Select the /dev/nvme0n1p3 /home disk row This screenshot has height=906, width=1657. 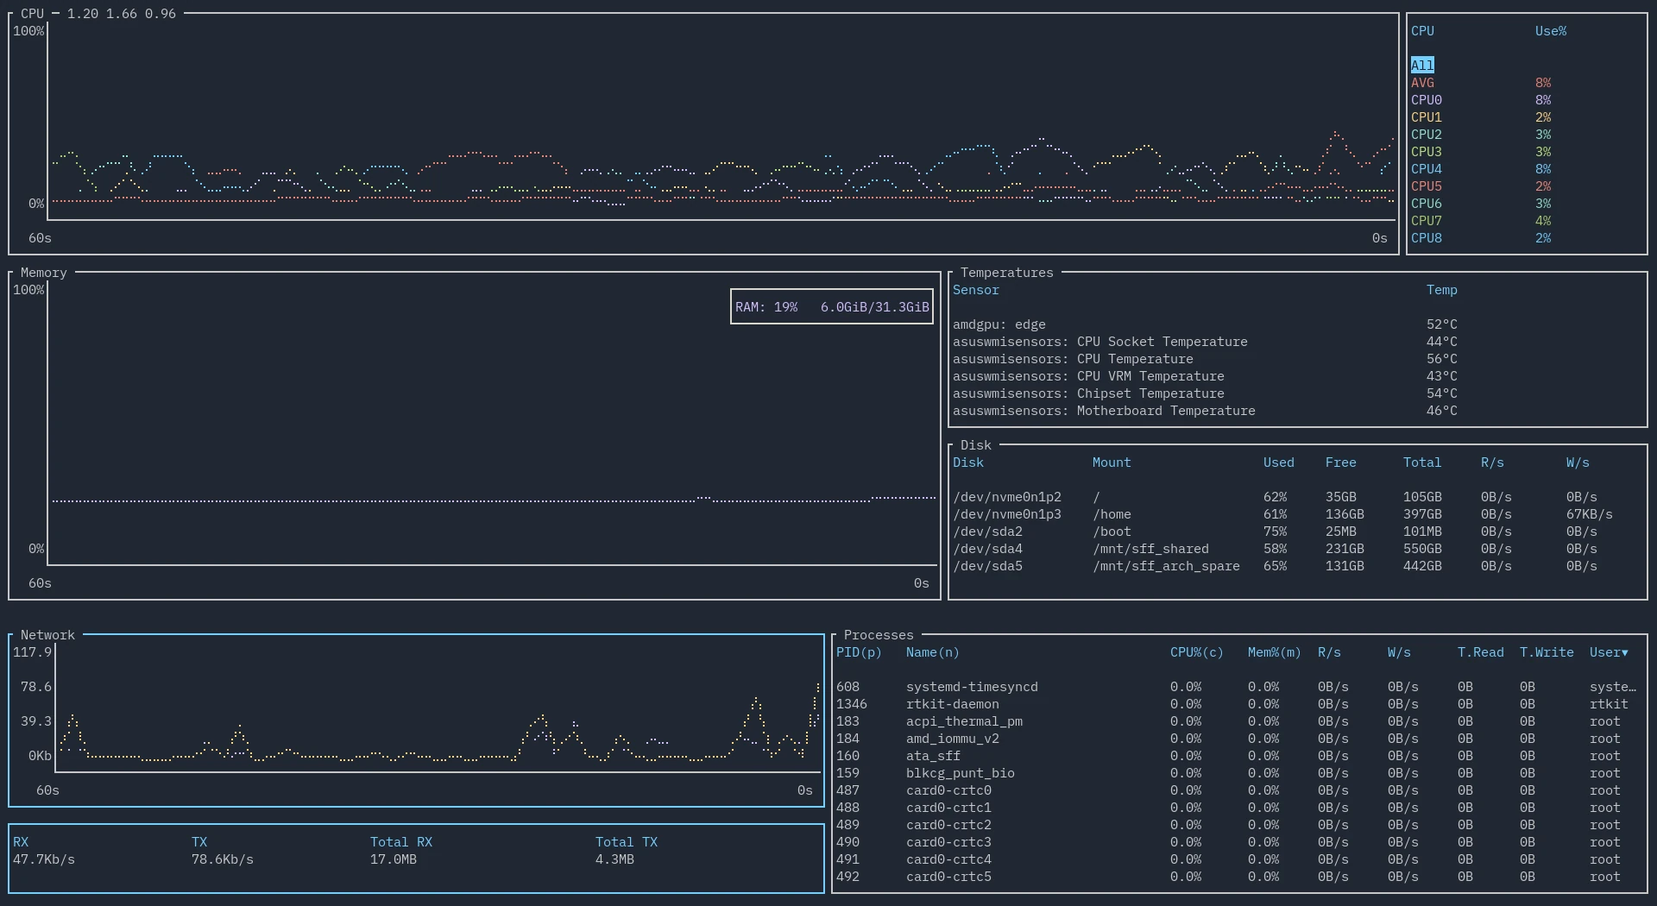1007,514
